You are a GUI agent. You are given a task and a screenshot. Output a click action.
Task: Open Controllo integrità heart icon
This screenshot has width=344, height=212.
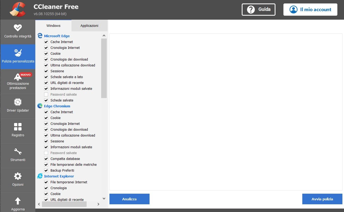tap(18, 28)
